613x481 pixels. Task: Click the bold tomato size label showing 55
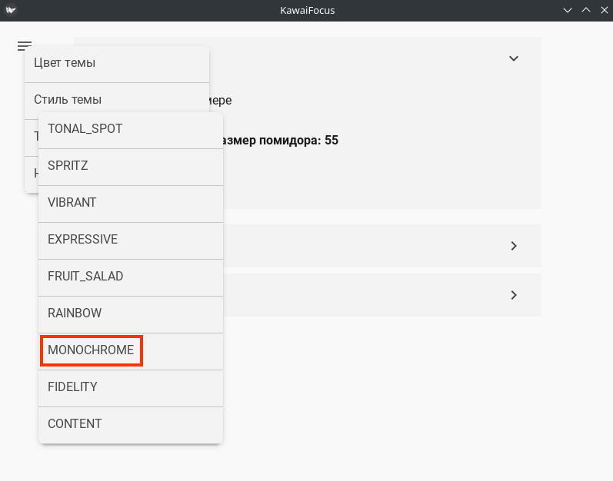[x=281, y=141]
